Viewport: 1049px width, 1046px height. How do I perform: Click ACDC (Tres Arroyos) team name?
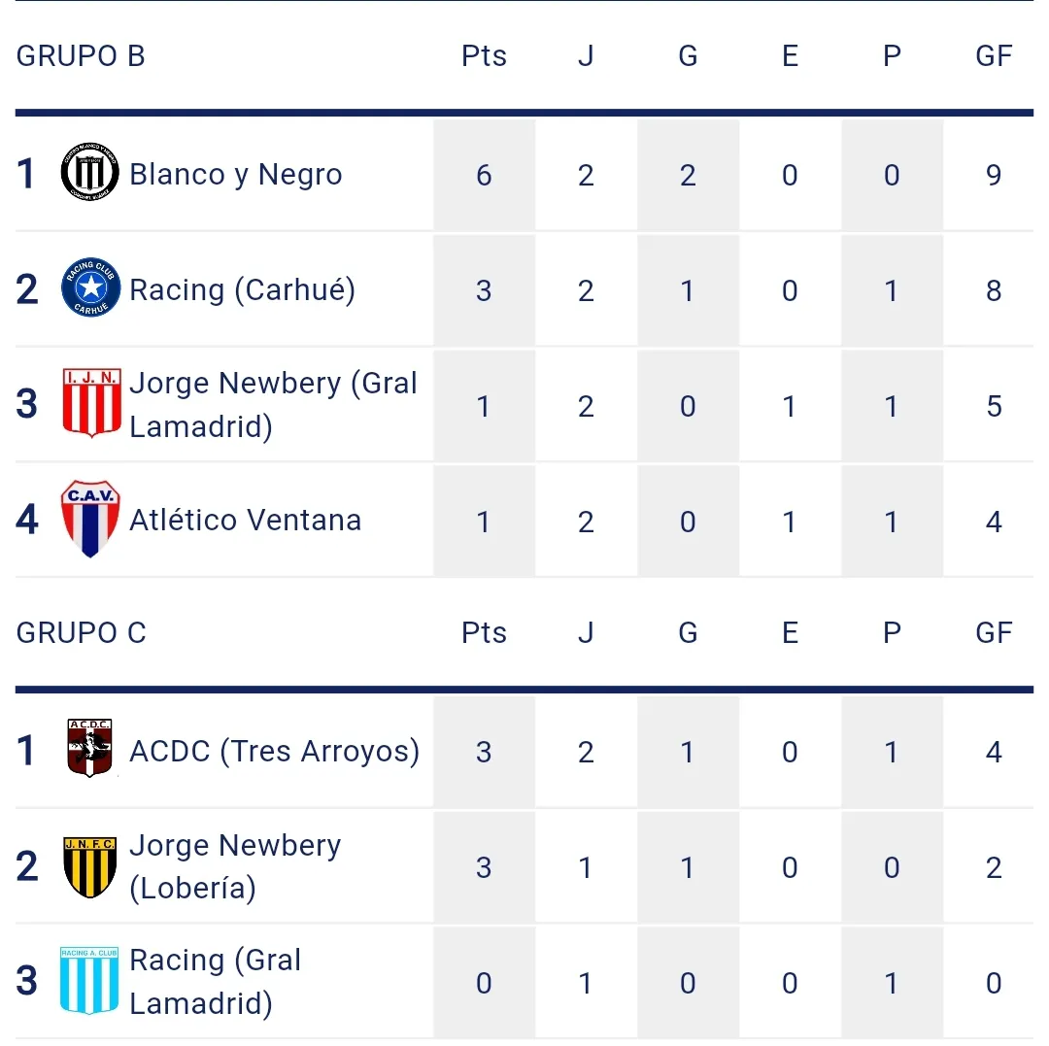tap(274, 751)
